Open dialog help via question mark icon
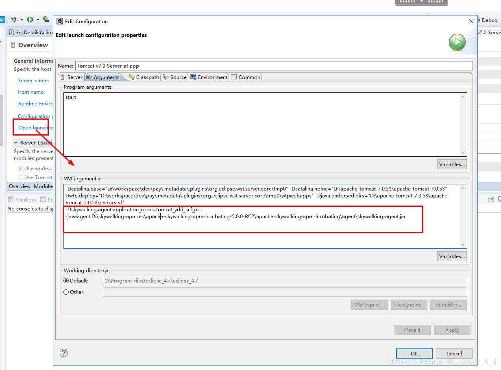The height and width of the screenshot is (370, 501). 64,353
